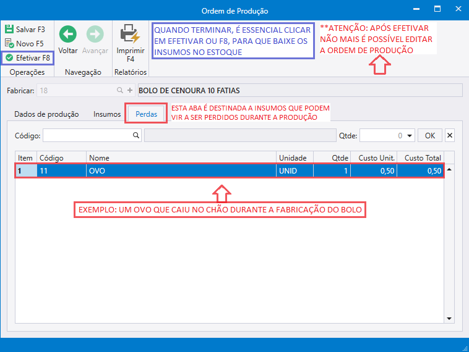Click inside the Código input field
The image size is (469, 352).
coord(88,135)
